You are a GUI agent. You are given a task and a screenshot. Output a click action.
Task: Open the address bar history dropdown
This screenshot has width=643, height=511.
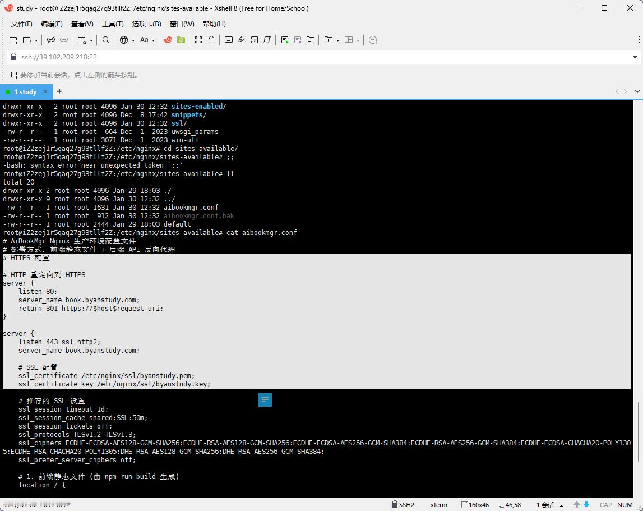635,57
